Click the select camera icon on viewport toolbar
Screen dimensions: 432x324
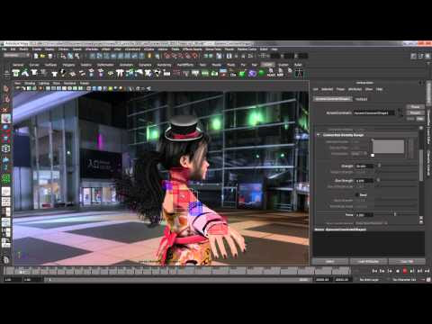coord(19,88)
